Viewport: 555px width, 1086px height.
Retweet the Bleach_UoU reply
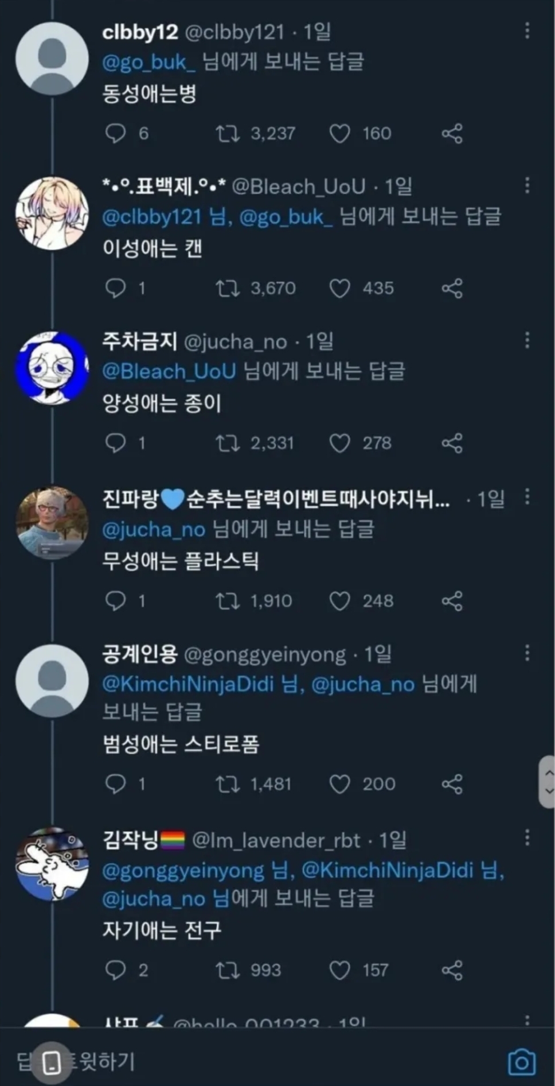coord(228,288)
